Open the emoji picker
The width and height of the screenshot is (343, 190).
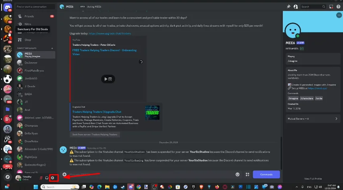[237, 174]
